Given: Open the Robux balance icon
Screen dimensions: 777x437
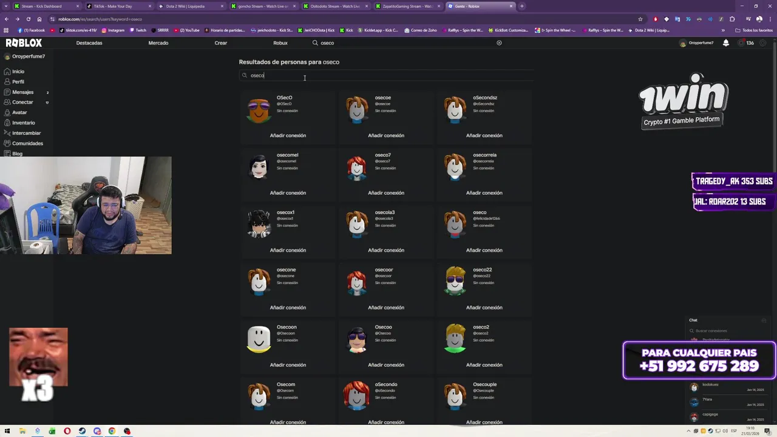Looking at the screenshot, I should tap(741, 43).
